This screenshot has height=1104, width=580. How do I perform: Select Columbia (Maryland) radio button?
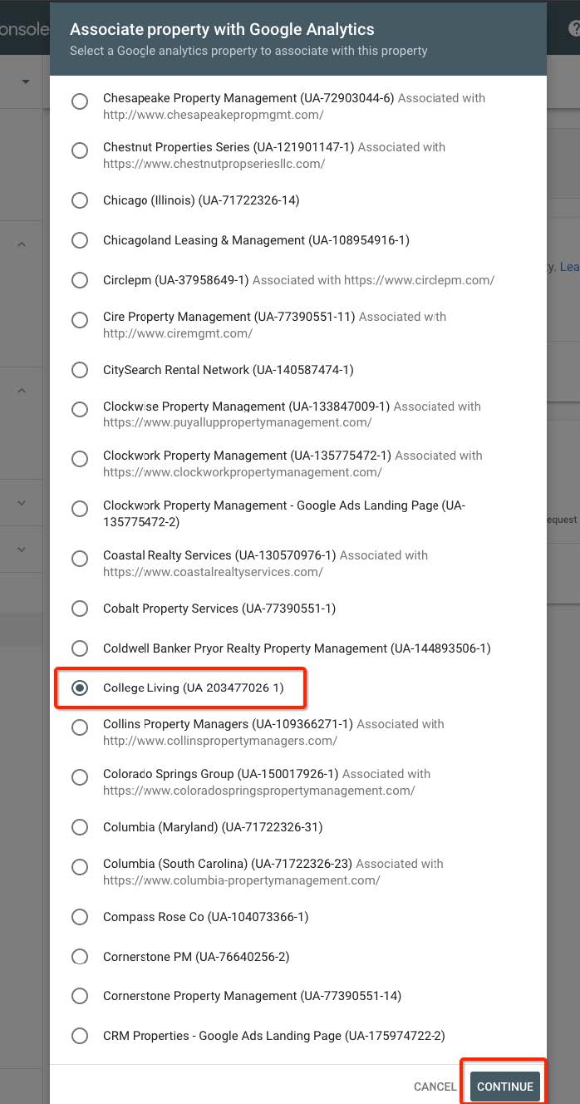tap(80, 827)
